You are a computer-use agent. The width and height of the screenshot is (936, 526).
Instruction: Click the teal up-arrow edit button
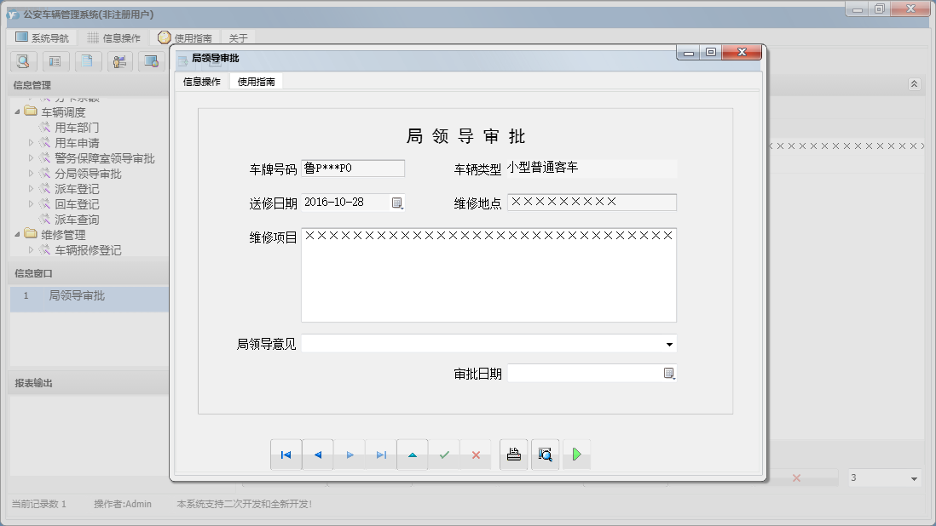pos(413,455)
